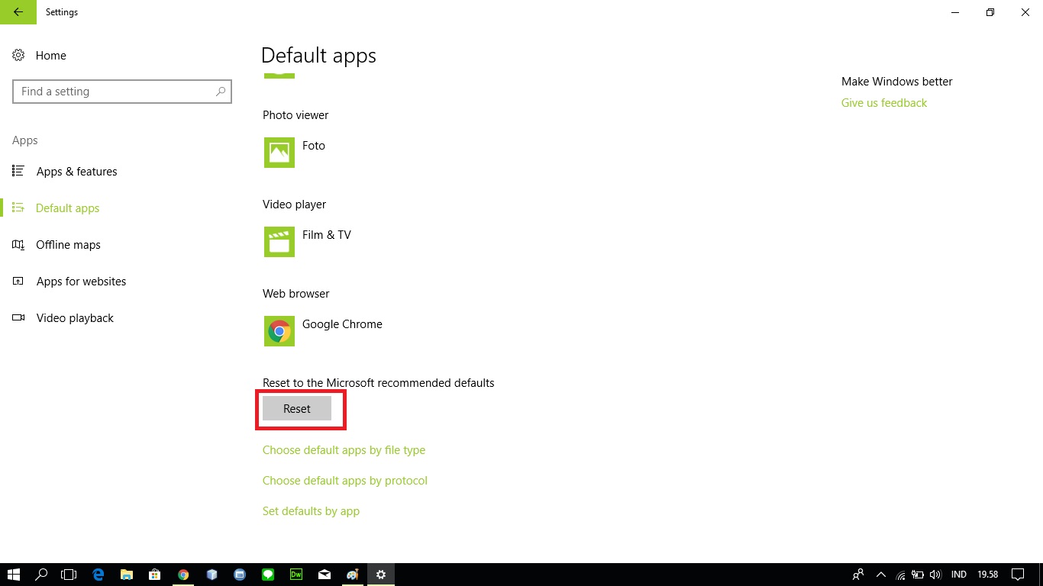
Task: Click the Find a setting search box
Action: coord(122,92)
